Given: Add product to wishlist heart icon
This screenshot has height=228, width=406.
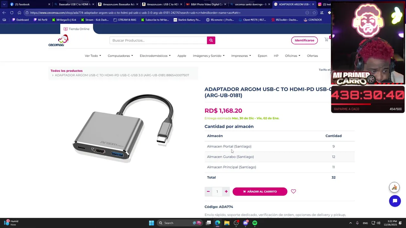Looking at the screenshot, I should click(x=293, y=191).
